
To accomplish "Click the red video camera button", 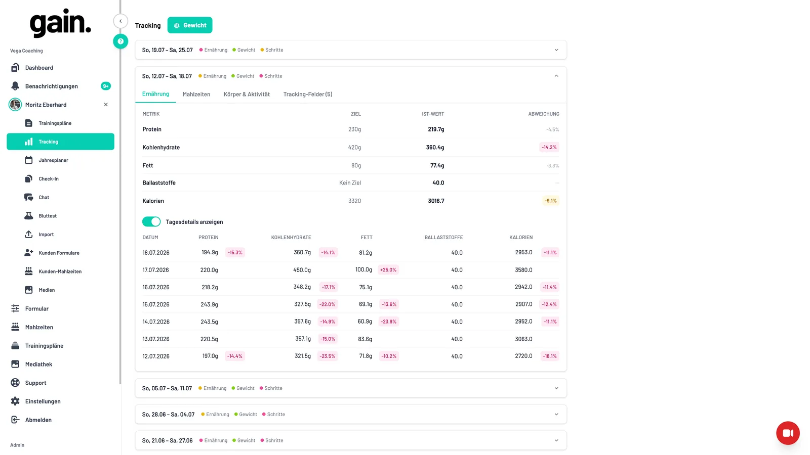I will [x=788, y=433].
